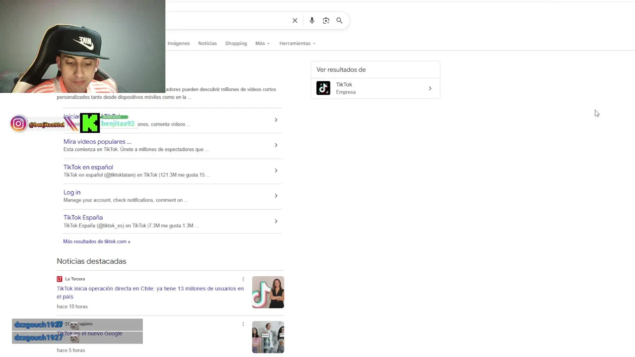Open article TikTok es el nuevo Google
The height and width of the screenshot is (357, 635).
[x=89, y=334]
